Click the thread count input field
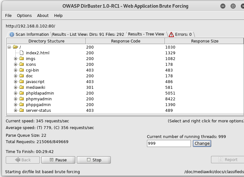The width and height of the screenshot is (244, 177). click(169, 143)
